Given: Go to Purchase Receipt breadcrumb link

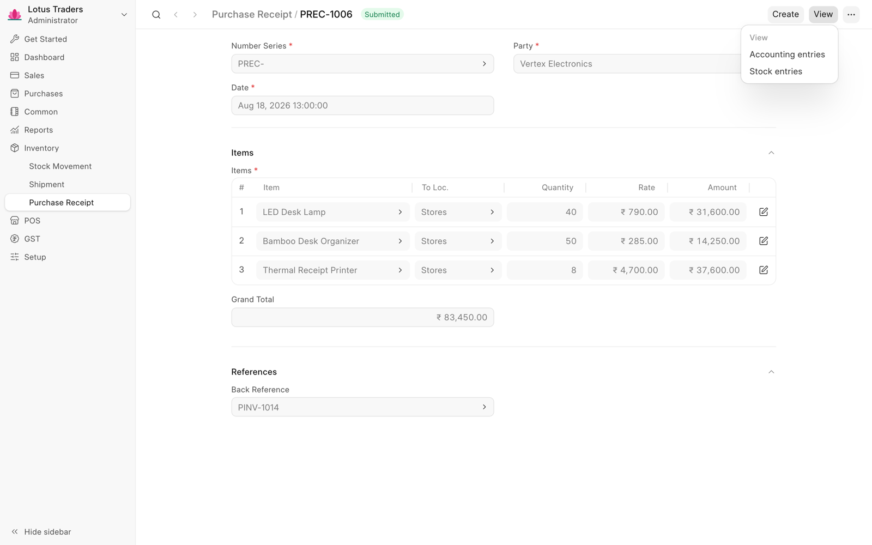Looking at the screenshot, I should click(x=252, y=15).
